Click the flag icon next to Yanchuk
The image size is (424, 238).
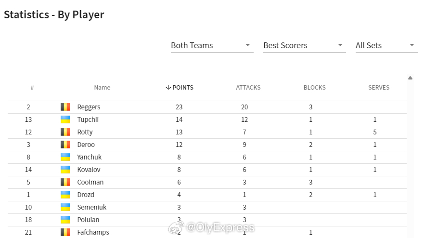(65, 157)
